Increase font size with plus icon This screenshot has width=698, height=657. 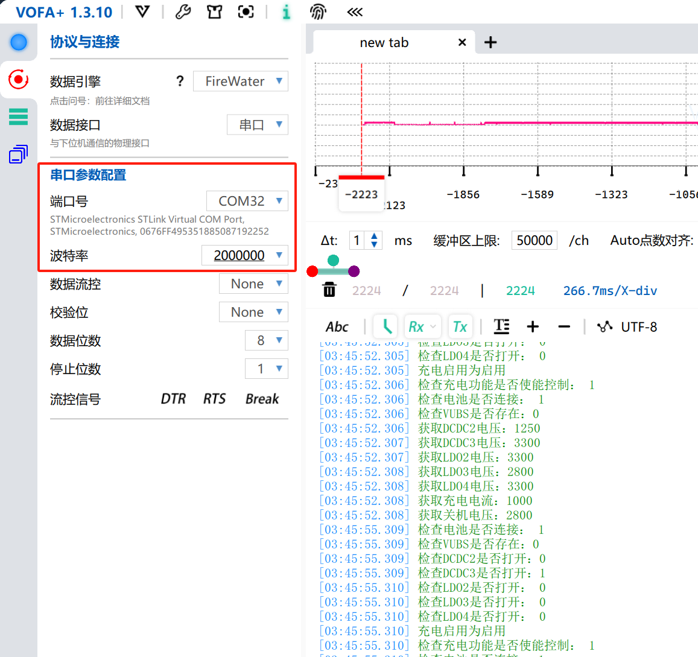pos(533,327)
